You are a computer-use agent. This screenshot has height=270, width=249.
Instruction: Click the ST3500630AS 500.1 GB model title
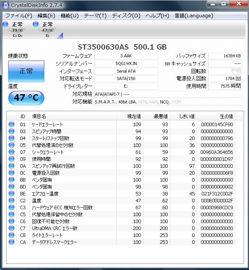pyautogui.click(x=122, y=47)
